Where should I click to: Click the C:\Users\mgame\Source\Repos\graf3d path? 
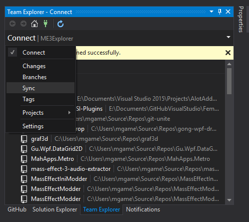pos(106,139)
